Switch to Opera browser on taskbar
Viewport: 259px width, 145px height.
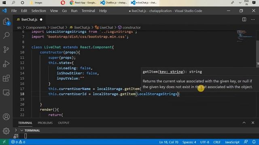pos(63,3)
